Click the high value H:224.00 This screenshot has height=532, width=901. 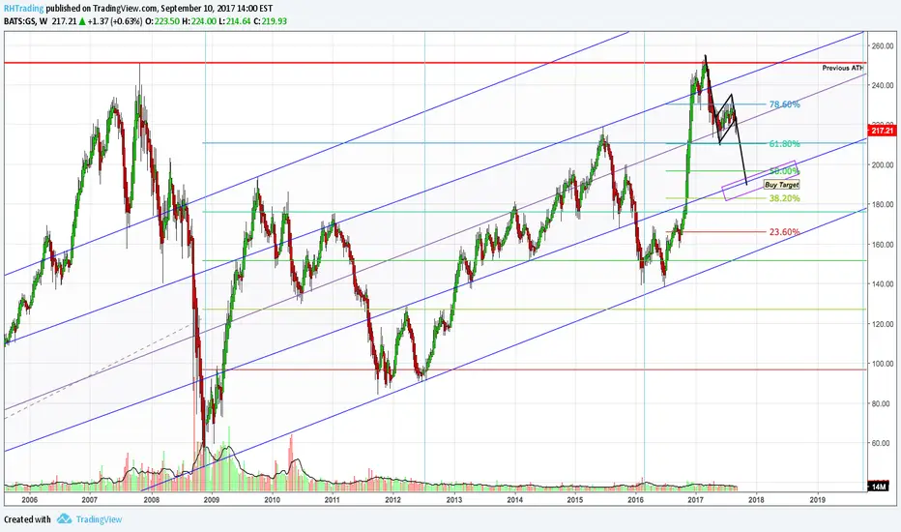tap(199, 21)
